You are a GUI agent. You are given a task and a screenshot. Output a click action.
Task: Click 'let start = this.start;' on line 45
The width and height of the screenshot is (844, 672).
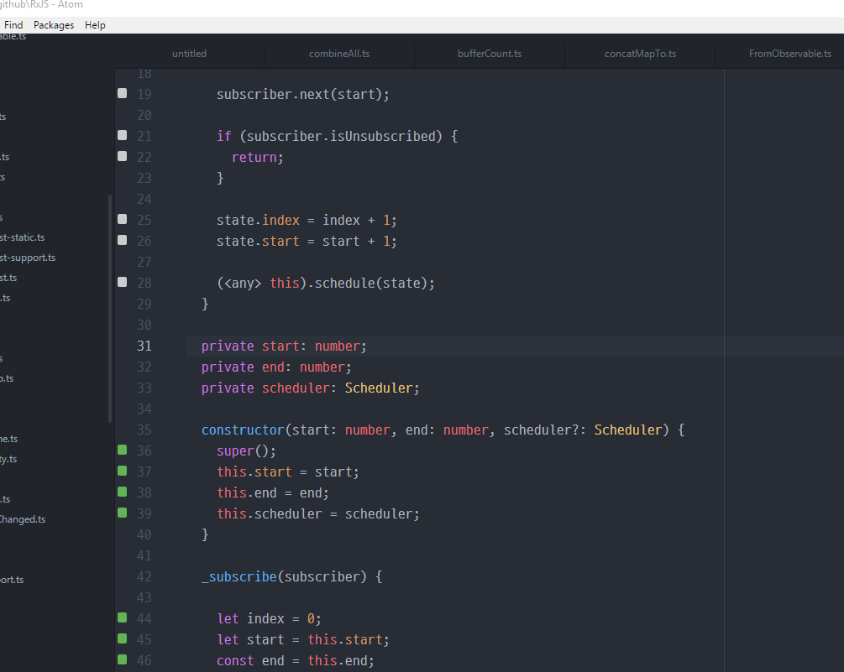tap(303, 640)
